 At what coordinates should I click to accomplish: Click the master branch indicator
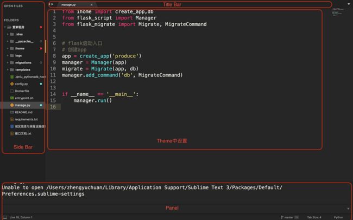point(289,217)
